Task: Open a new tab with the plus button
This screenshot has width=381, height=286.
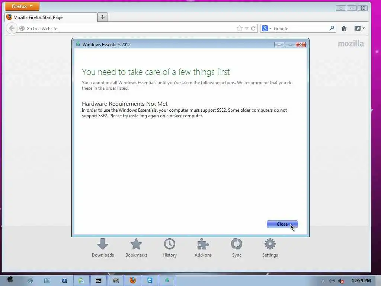Action: (x=103, y=17)
